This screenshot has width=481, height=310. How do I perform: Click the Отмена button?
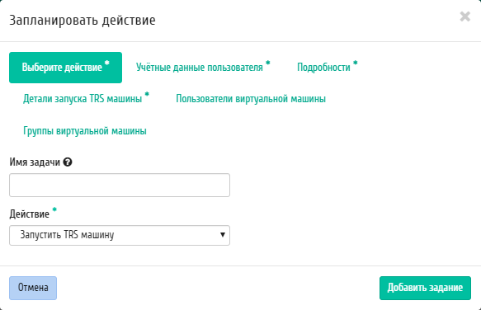tap(33, 288)
